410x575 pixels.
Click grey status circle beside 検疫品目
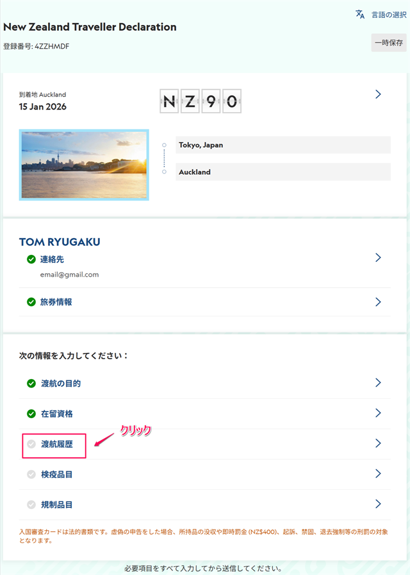[x=31, y=474]
